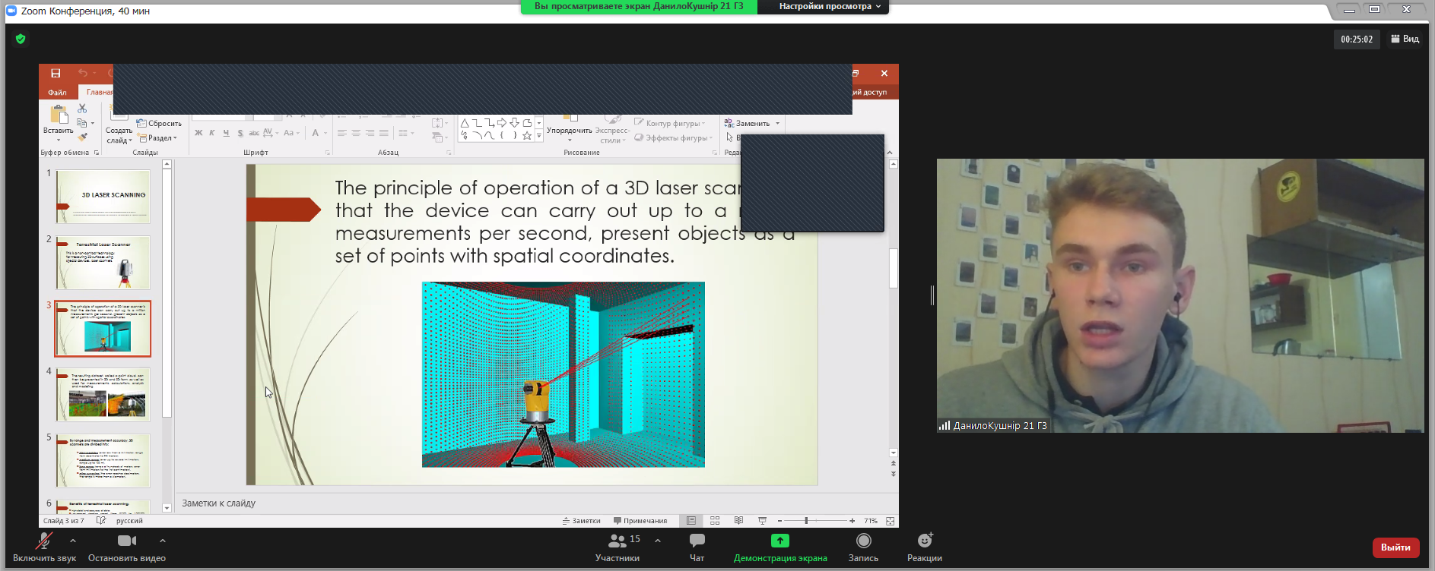Viewport: 1435px width, 571px height.
Task: Expand video options arrow beside camera
Action: coord(163,541)
